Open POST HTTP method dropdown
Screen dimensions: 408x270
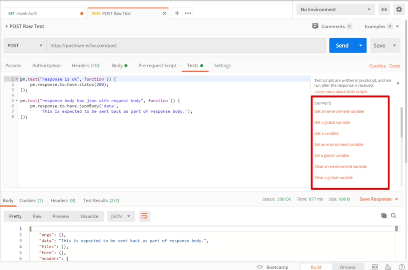[25, 46]
